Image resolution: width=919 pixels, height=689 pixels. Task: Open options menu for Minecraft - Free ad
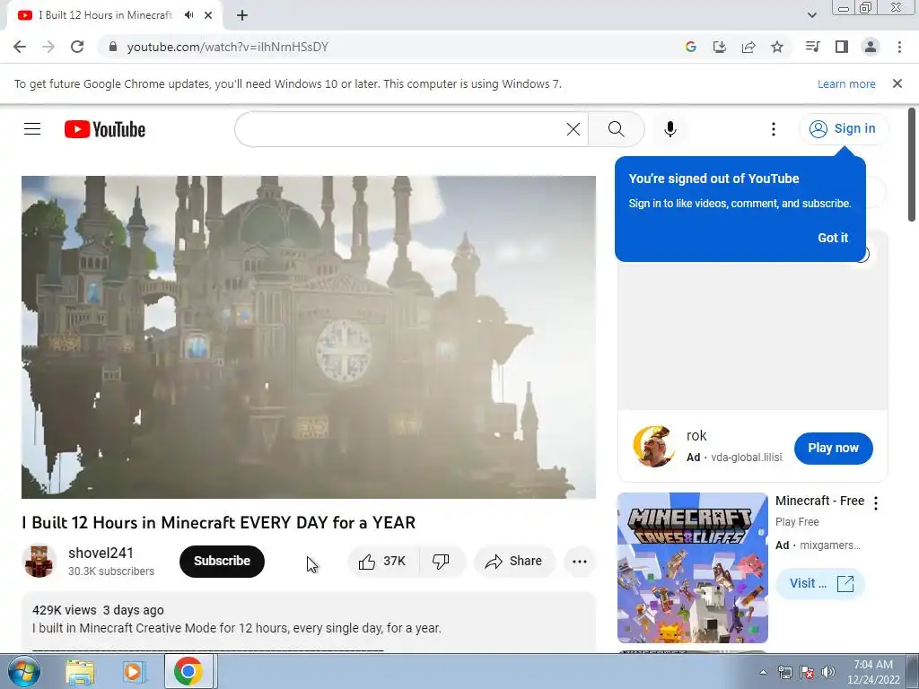click(876, 502)
